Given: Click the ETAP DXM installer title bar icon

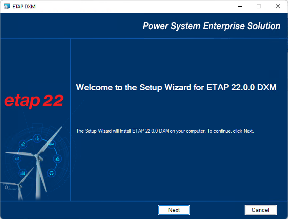Looking at the screenshot, I should (x=7, y=6).
